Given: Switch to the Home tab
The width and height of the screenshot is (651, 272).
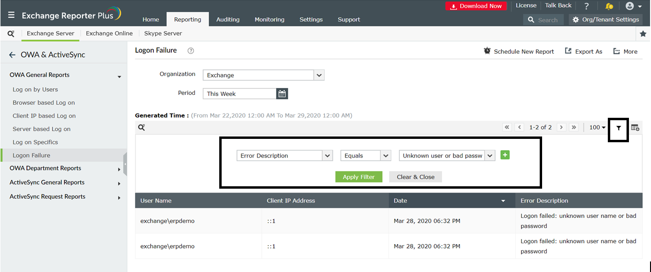Looking at the screenshot, I should click(x=151, y=20).
